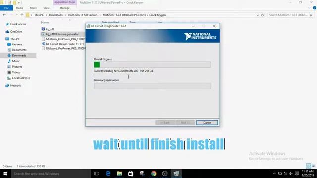Click the Windows Start button
Image resolution: width=317 pixels, height=178 pixels.
tap(5, 174)
